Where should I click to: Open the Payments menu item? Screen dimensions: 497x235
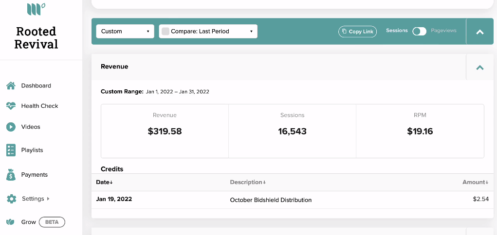pos(34,175)
